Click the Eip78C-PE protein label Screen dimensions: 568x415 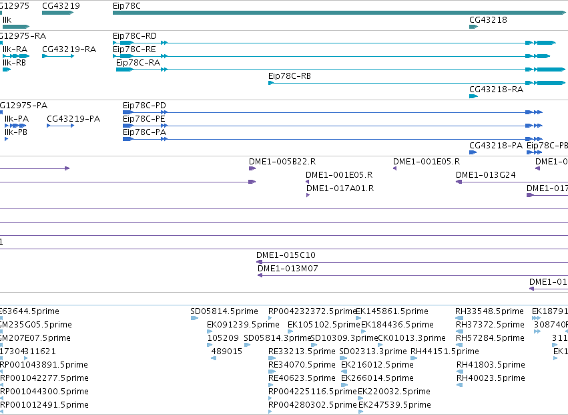(x=144, y=119)
